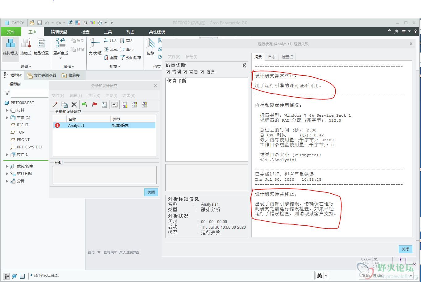Click pencil edit icon in analysis dialog

(55, 105)
